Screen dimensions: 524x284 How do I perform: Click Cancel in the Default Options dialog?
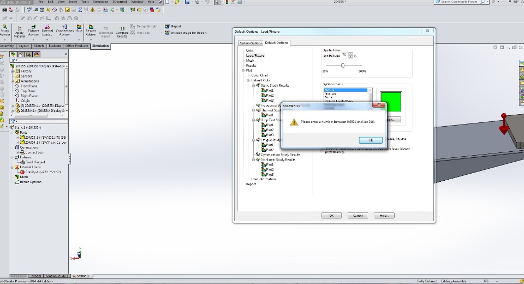pyautogui.click(x=358, y=215)
